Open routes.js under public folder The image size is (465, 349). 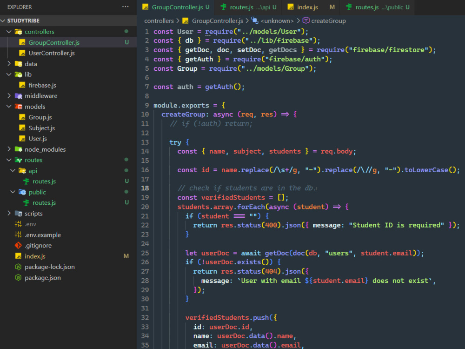pos(44,202)
